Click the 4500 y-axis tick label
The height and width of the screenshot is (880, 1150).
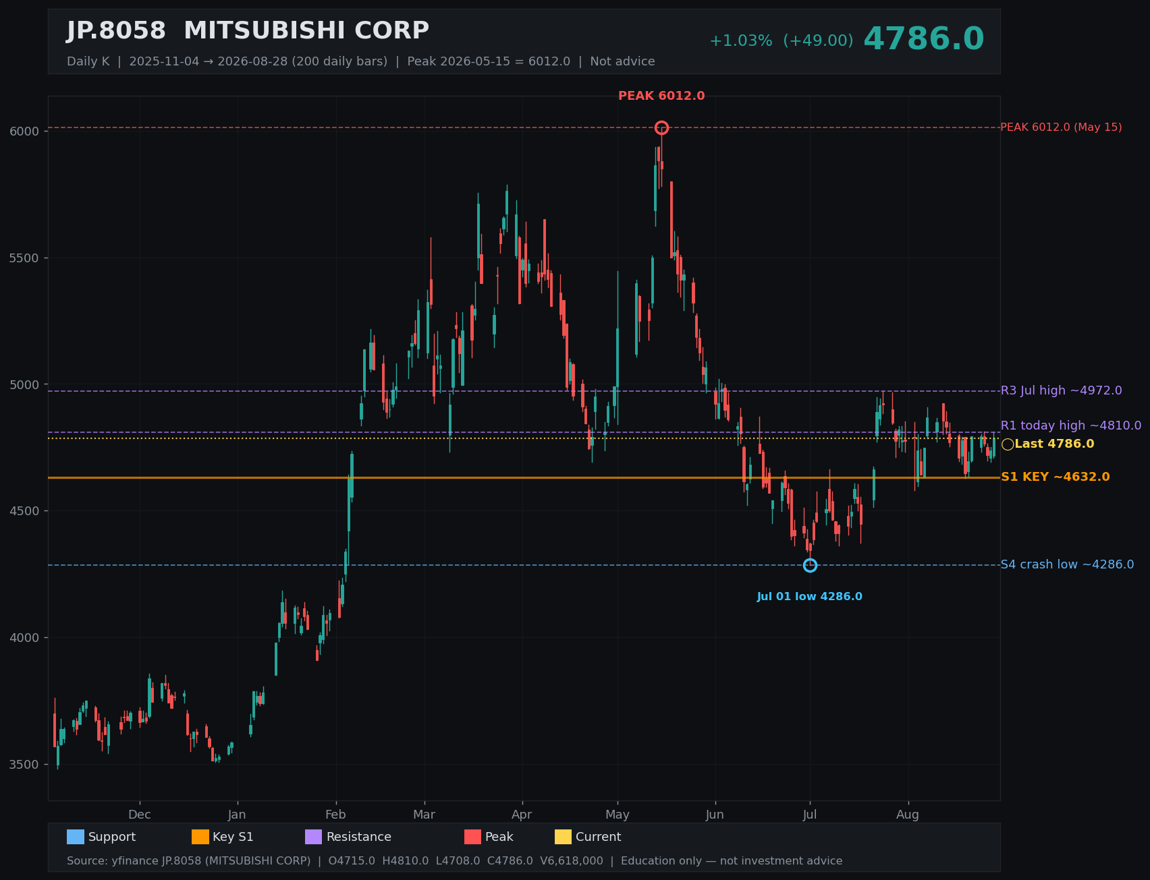[24, 511]
